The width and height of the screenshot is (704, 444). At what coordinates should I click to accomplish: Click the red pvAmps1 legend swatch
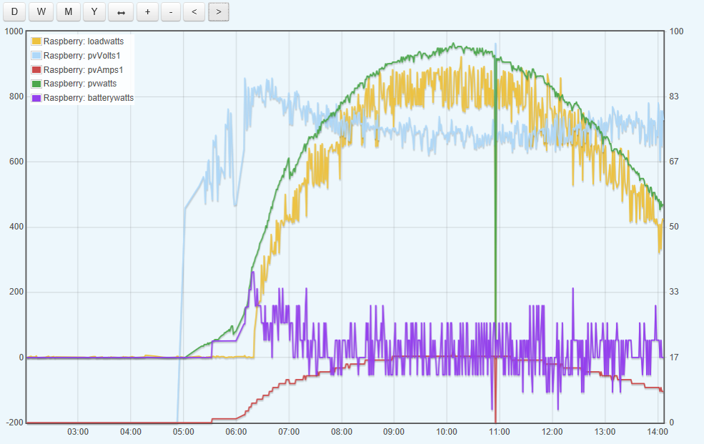coord(36,70)
